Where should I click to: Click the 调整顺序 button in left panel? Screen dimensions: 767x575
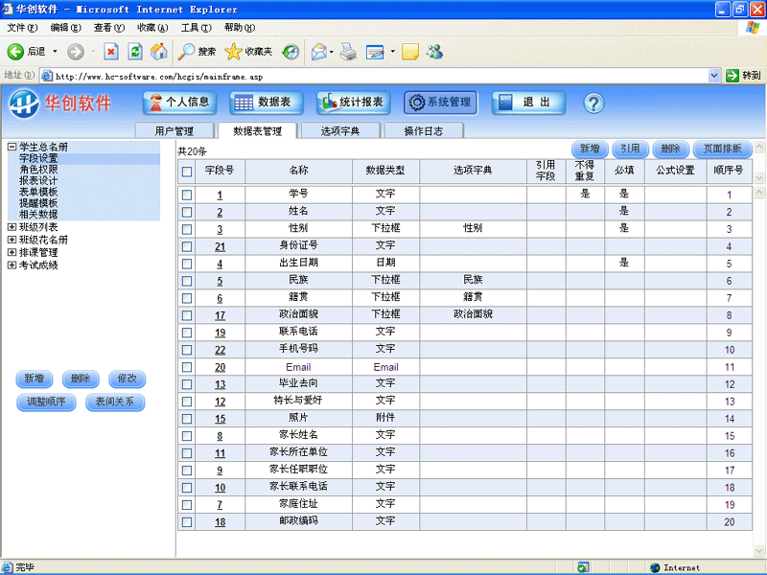46,402
